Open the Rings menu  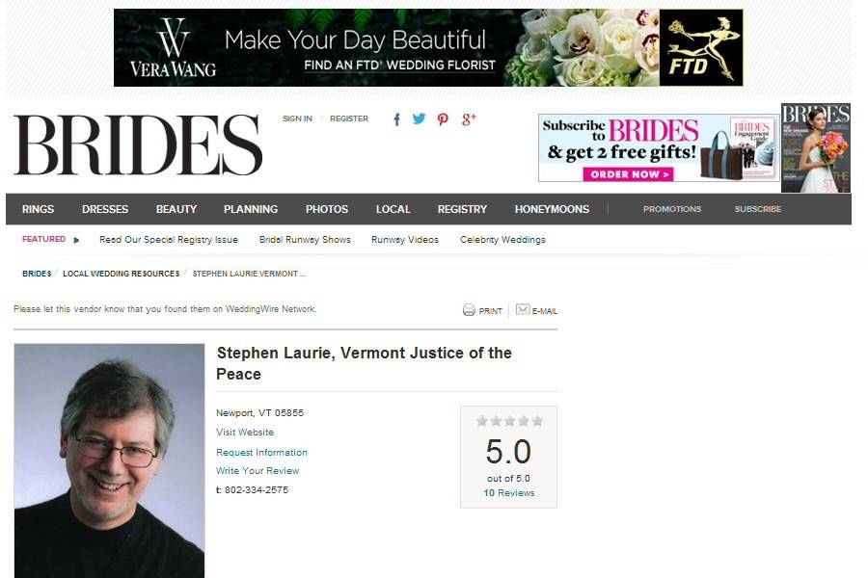pos(38,209)
